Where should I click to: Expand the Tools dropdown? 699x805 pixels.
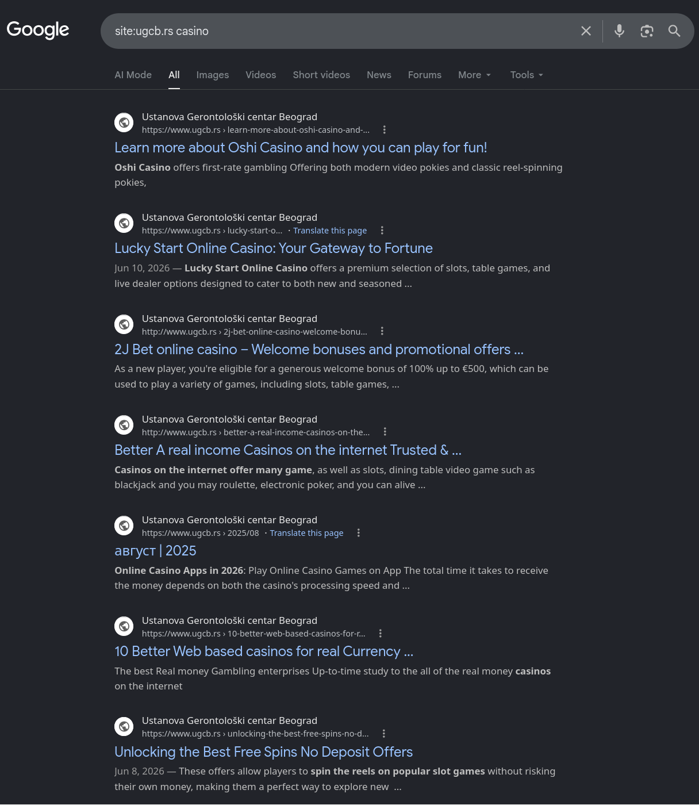527,75
